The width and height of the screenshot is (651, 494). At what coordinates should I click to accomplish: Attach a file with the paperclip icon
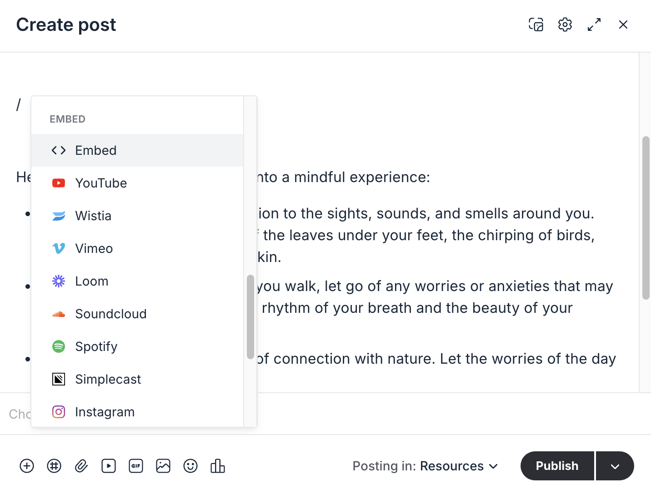coord(81,466)
